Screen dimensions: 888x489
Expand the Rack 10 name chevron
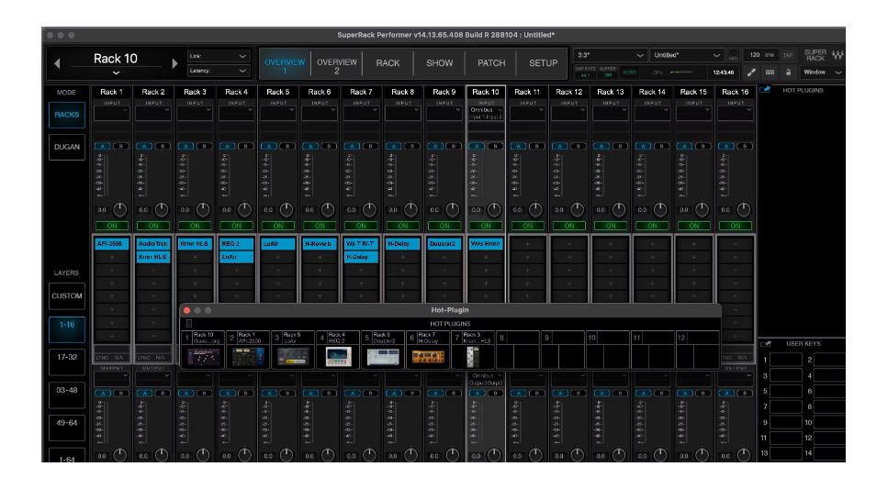click(116, 73)
